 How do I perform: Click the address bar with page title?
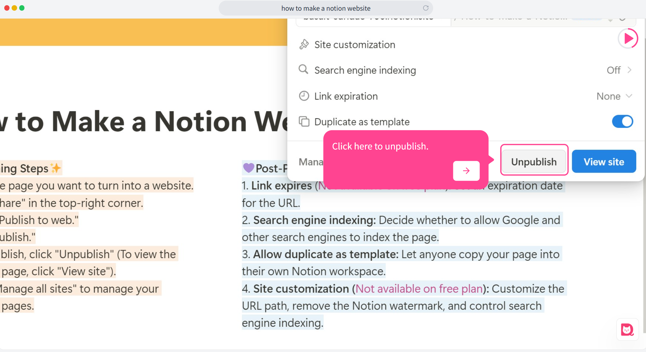tap(326, 8)
